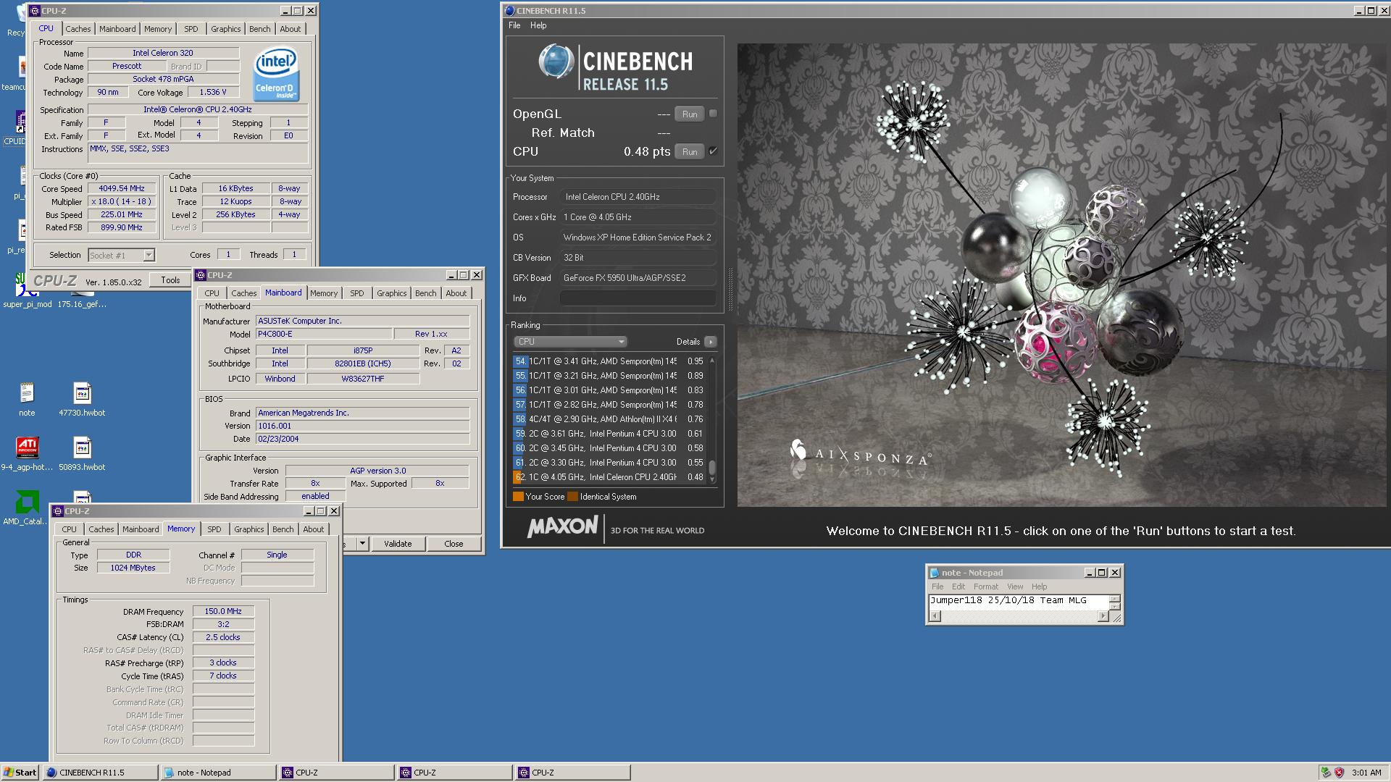Select ranking row 59 Pentium 4 3.61 GHz

tap(609, 434)
